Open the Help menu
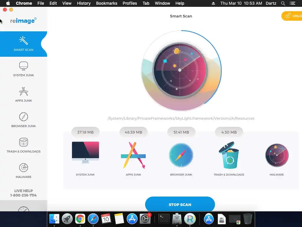Screen dimensions: 302x227 tap(180, 3)
